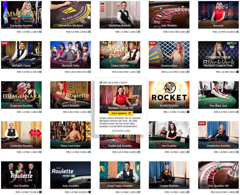Click provider icon next to MIN 1 € MAX 20.000 €

click(x=90, y=192)
